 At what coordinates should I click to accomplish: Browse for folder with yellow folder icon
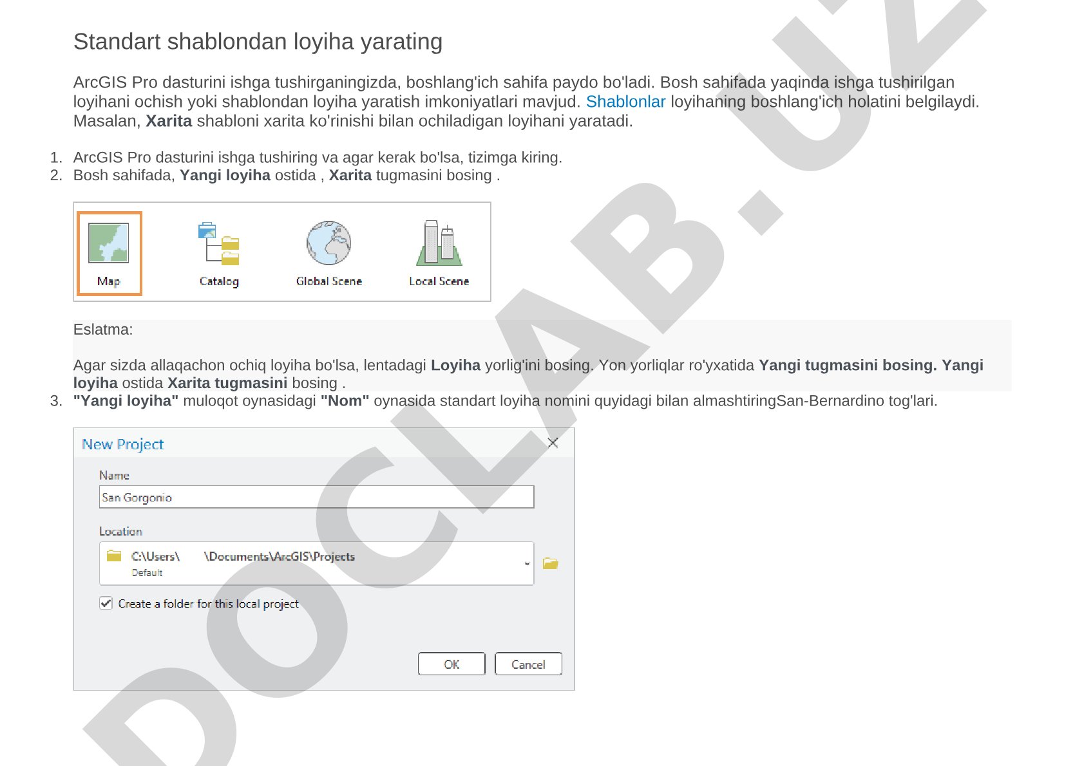tap(550, 563)
